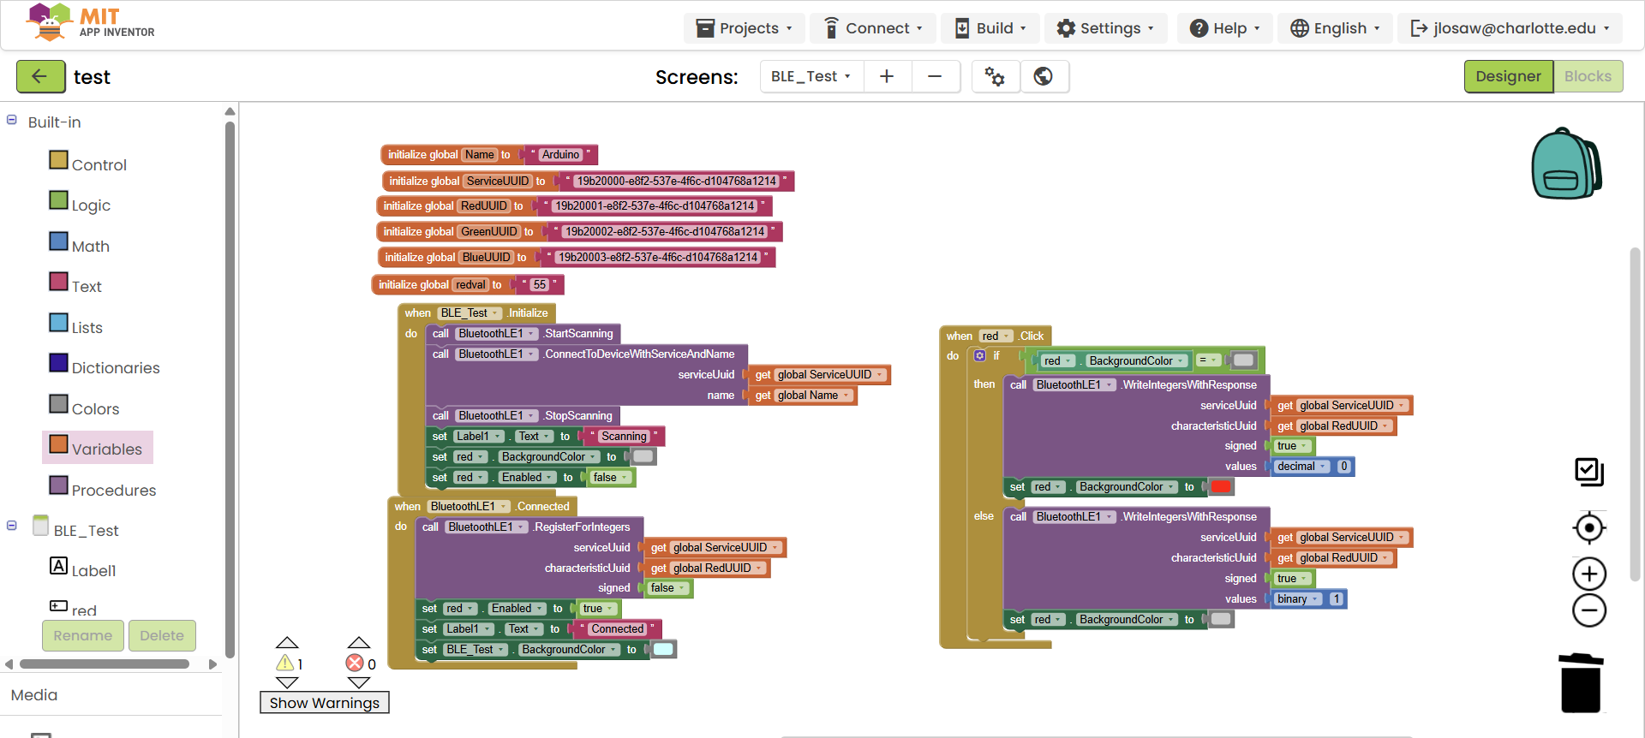The width and height of the screenshot is (1645, 738).
Task: Click the yellow warning triangle counter
Action: pyautogui.click(x=285, y=663)
